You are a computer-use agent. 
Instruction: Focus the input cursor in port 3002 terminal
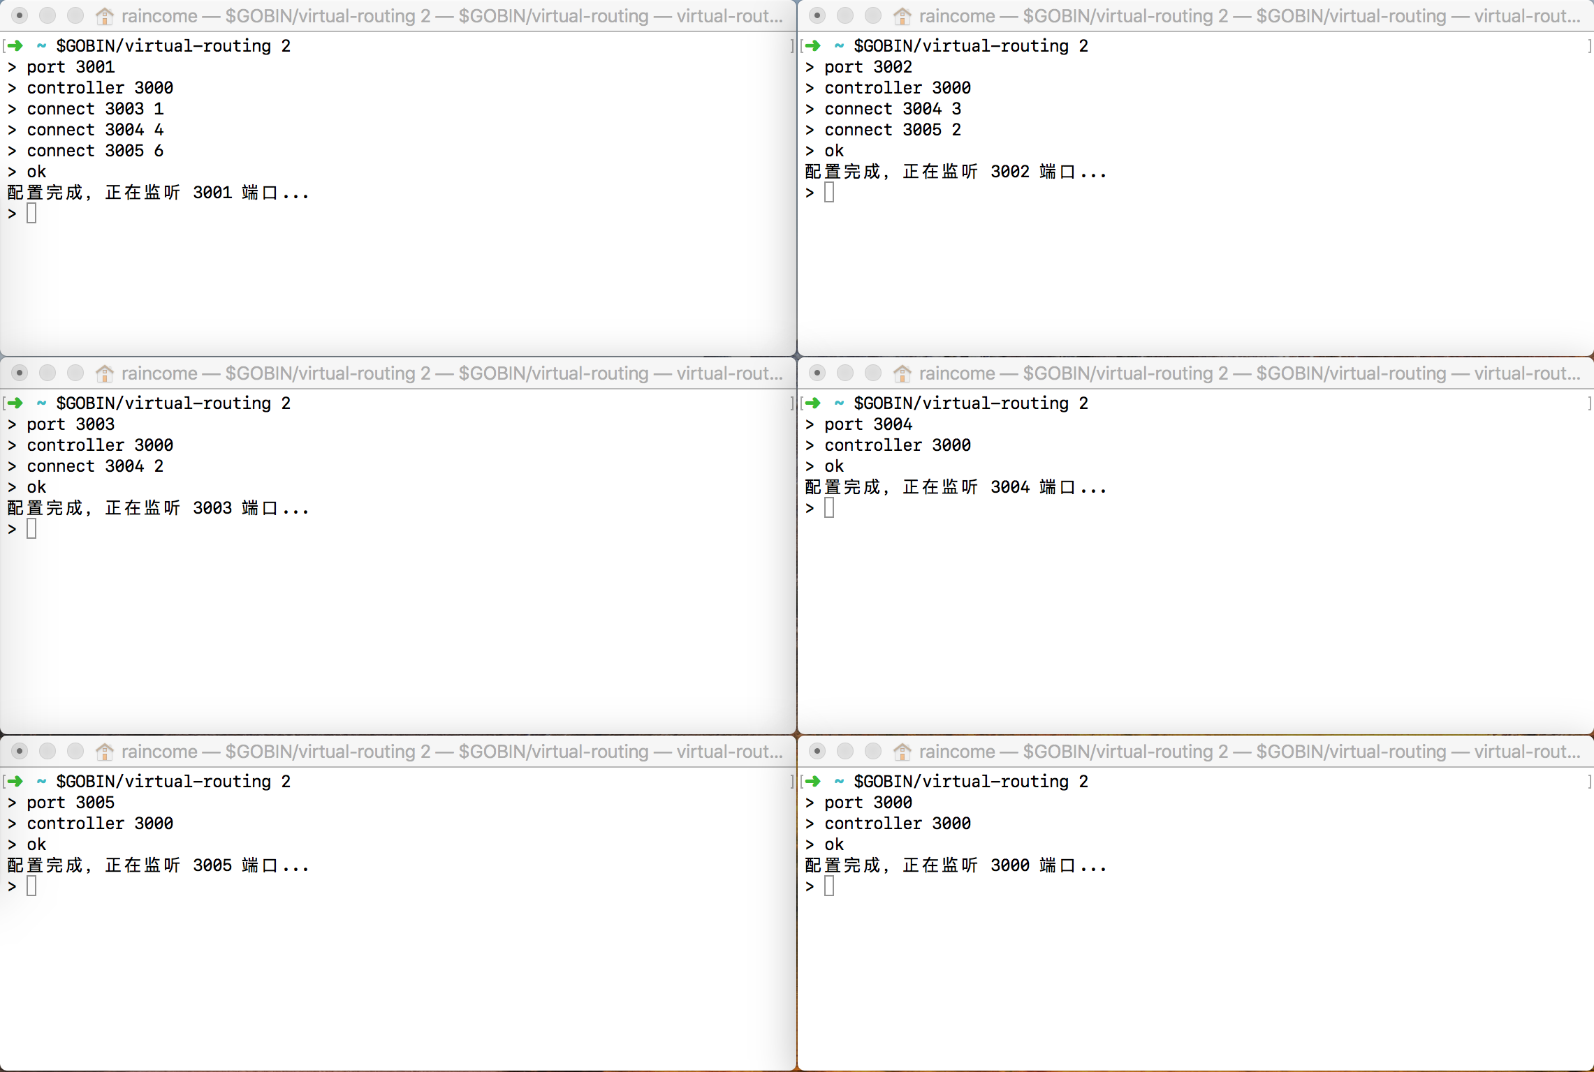[829, 193]
